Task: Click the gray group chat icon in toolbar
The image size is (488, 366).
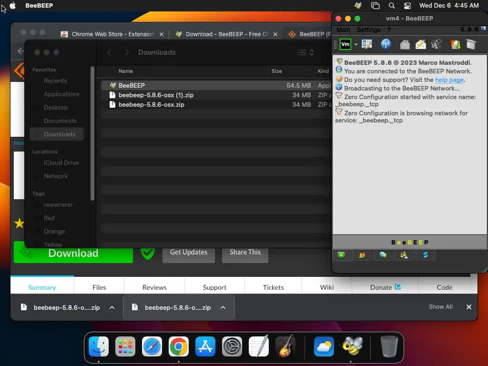Action: pyautogui.click(x=437, y=44)
